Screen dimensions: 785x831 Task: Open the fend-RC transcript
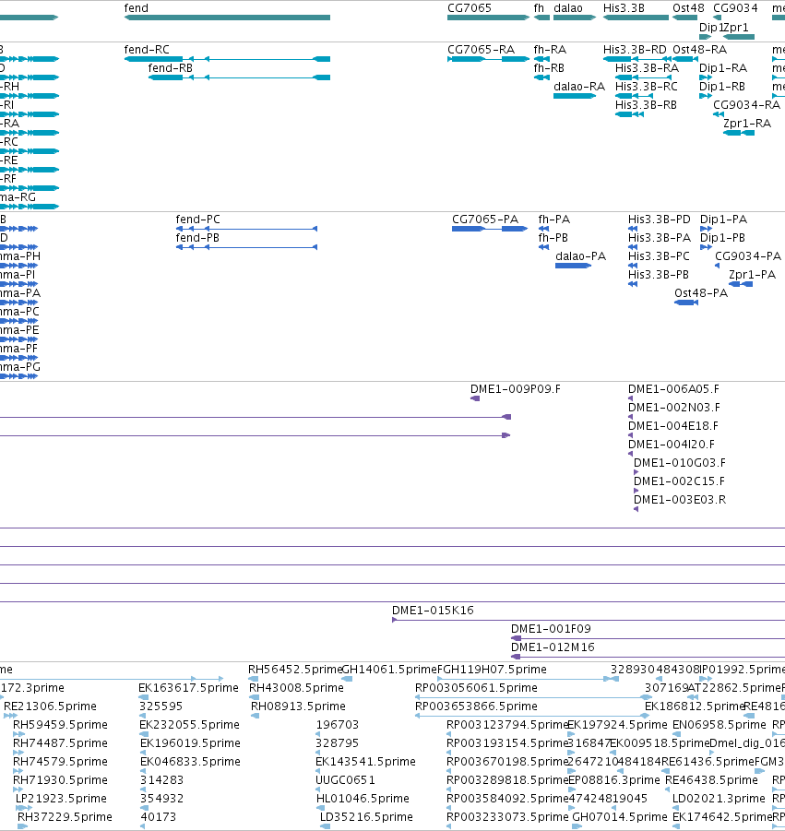point(227,59)
